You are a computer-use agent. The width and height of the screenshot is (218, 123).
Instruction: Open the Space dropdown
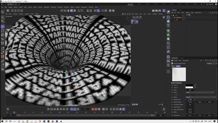click(x=201, y=97)
